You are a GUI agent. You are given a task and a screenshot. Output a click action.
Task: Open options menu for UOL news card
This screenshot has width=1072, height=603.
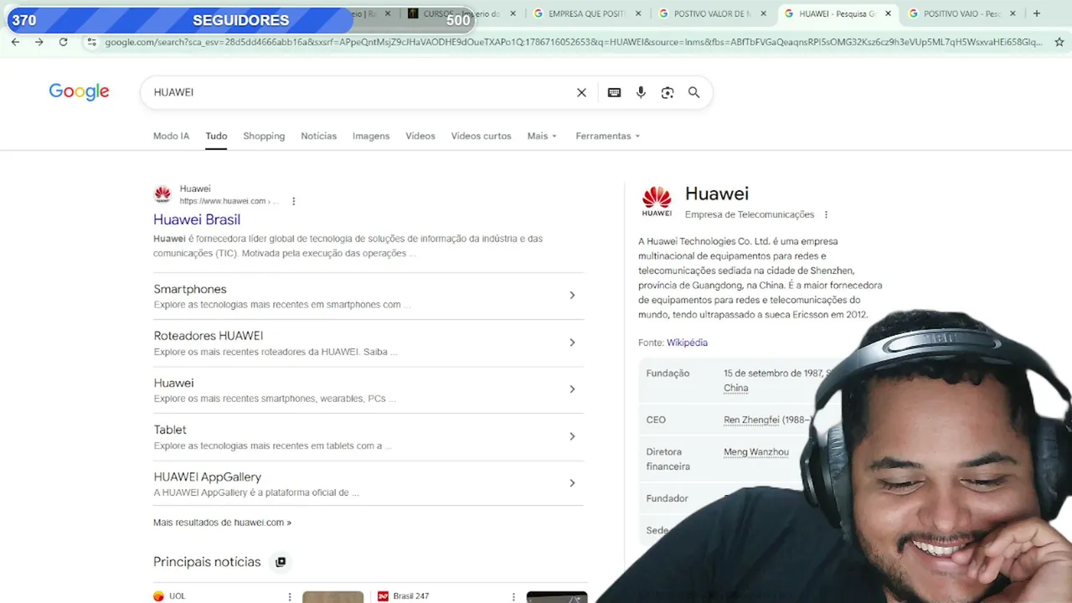click(290, 596)
